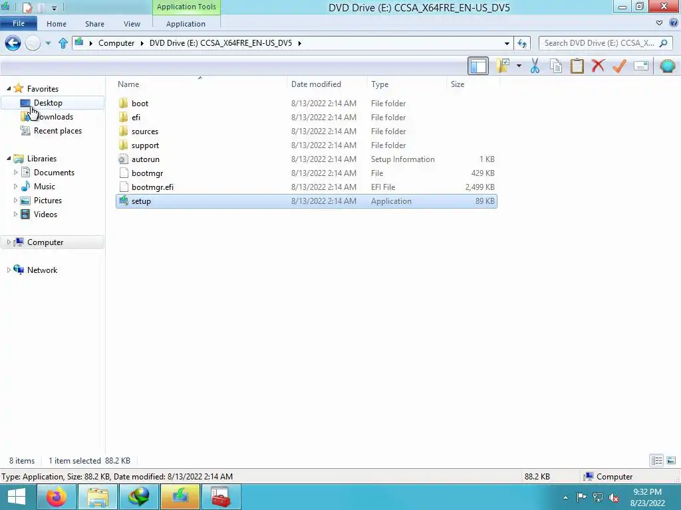Expand the address bar history dropdown
Screen dimensions: 681x510
click(507, 43)
